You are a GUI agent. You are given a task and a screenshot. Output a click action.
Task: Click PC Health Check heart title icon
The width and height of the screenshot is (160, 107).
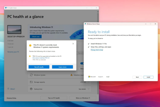pos(6,8)
